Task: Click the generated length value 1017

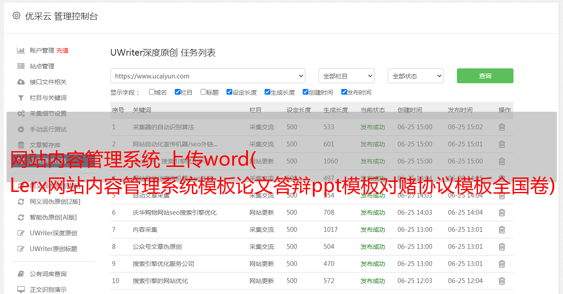Action: coord(331,230)
